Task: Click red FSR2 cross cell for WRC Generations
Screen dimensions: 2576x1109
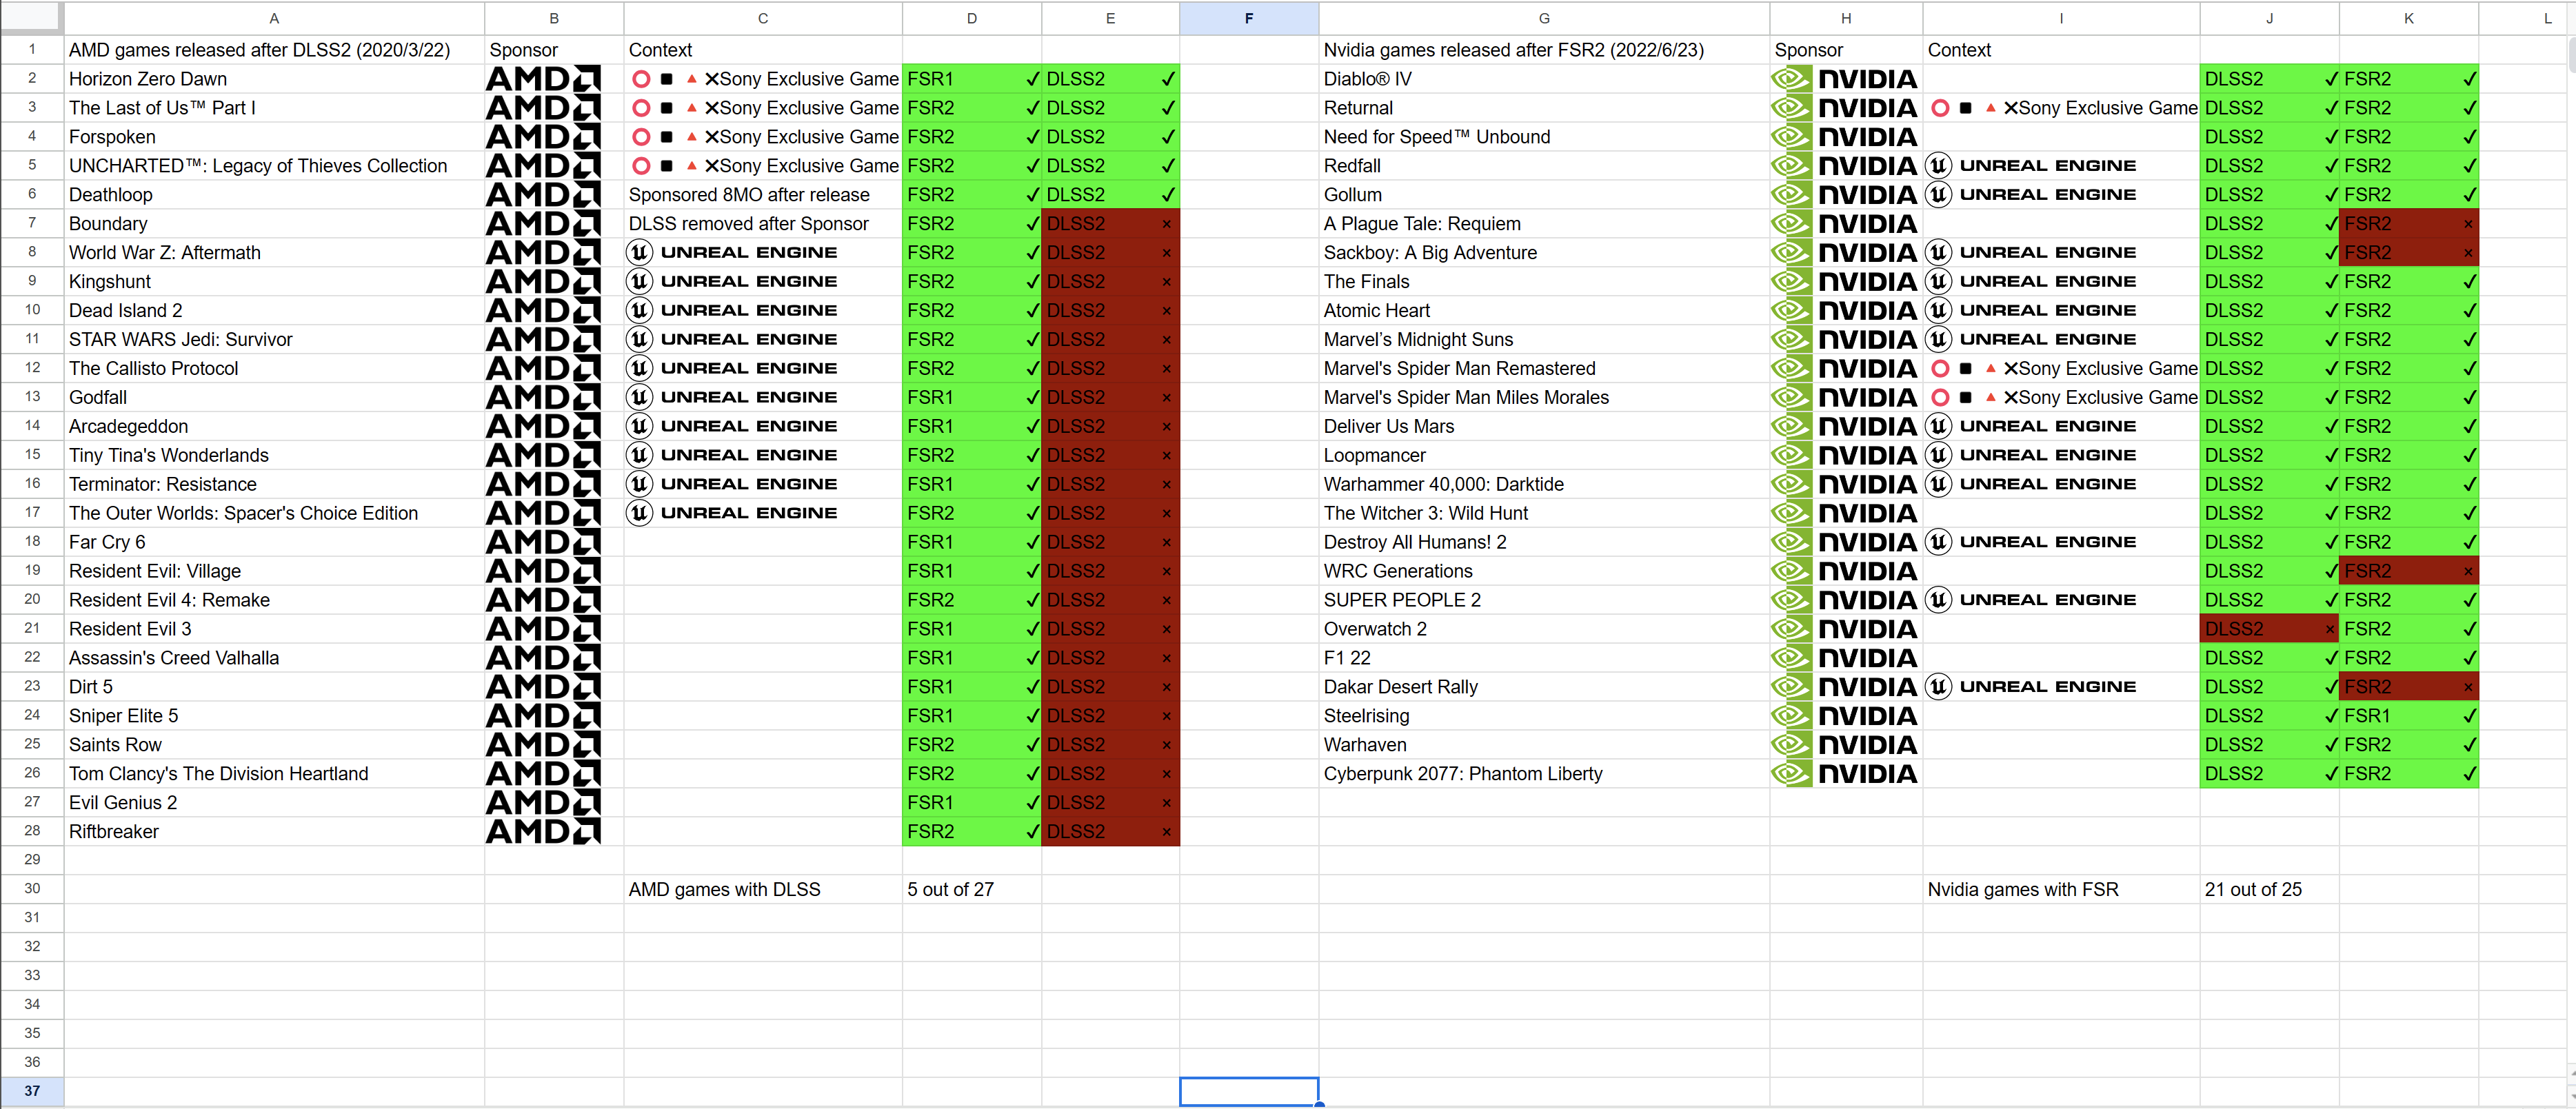Action: (2408, 571)
